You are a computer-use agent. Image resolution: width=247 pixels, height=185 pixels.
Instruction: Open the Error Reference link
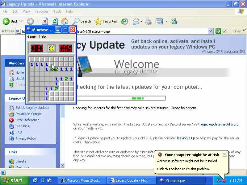[x=27, y=120]
